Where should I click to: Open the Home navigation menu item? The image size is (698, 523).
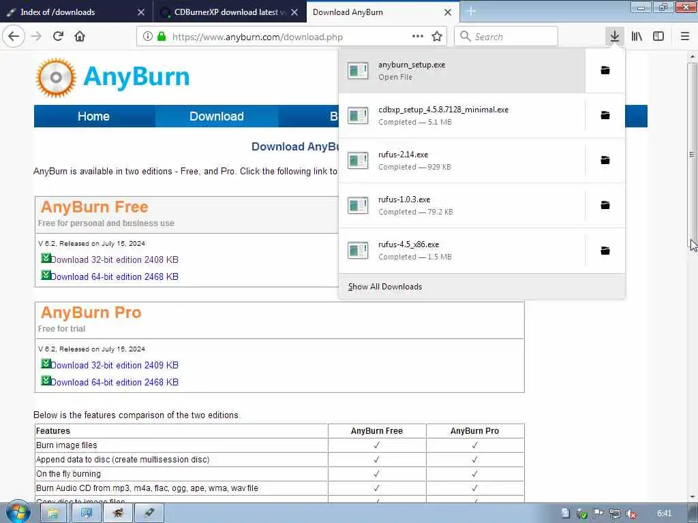pyautogui.click(x=93, y=116)
